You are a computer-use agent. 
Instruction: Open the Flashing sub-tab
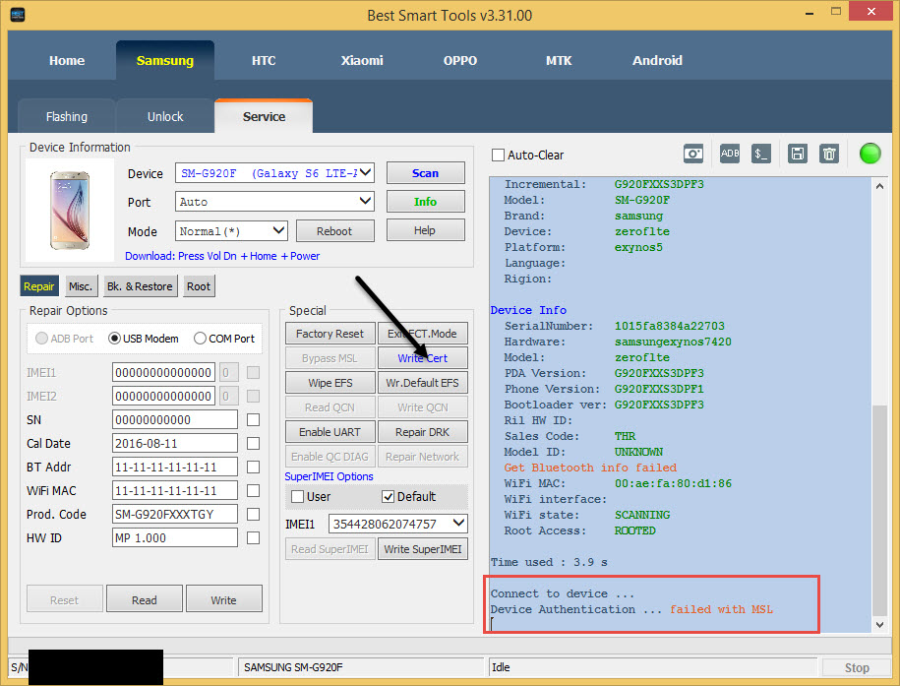pyautogui.click(x=67, y=117)
